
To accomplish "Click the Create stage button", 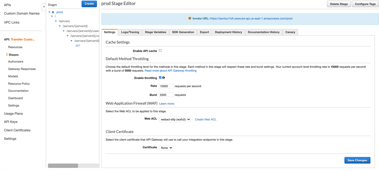I will pos(89,4).
